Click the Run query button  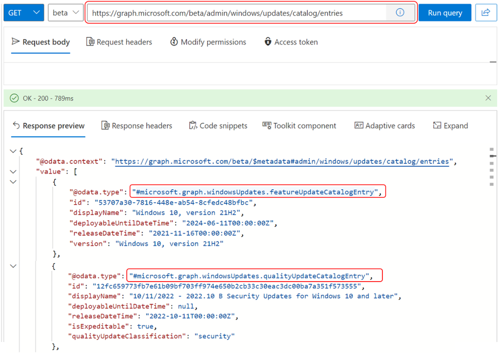[x=445, y=12]
